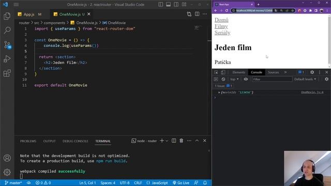The height and width of the screenshot is (186, 331).
Task: Open DevTools settings gear
Action: (312, 72)
